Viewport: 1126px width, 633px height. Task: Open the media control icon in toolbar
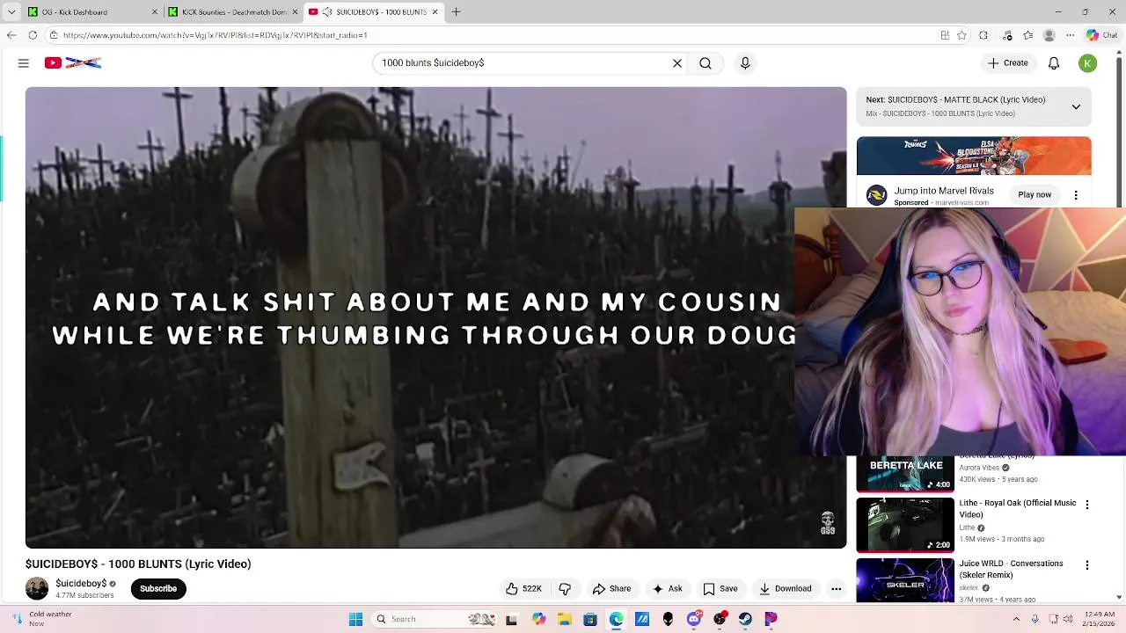pos(1007,35)
